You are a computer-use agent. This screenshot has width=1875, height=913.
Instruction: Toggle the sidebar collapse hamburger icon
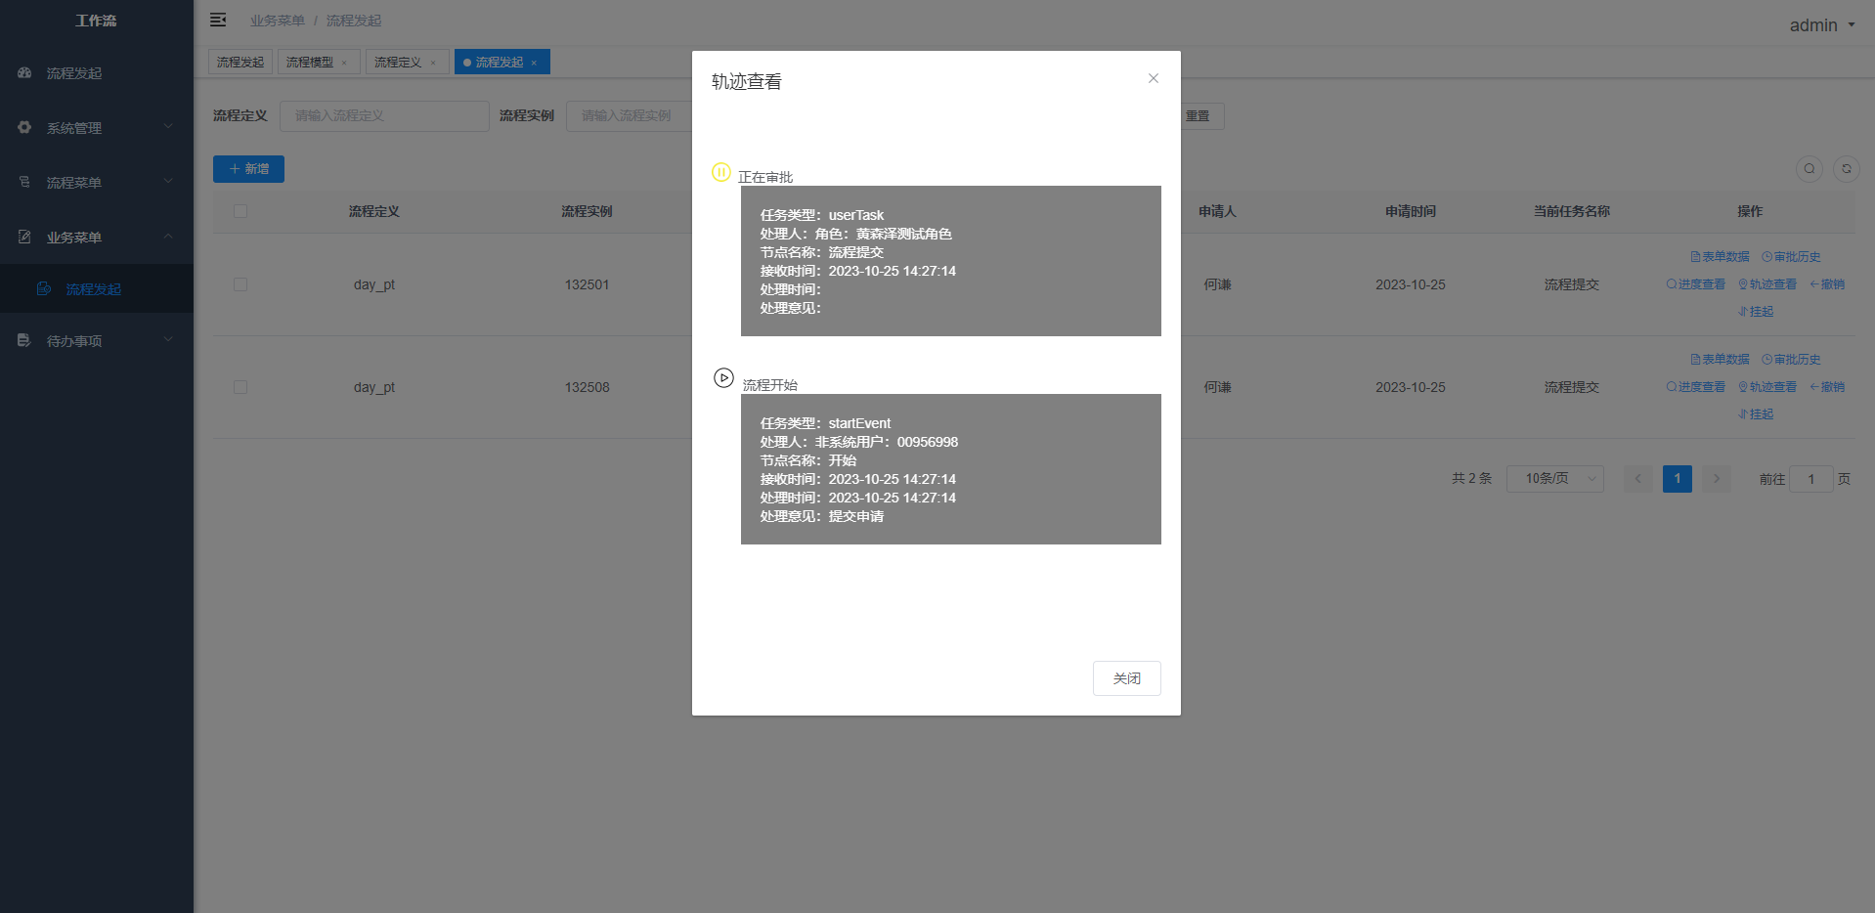218,20
